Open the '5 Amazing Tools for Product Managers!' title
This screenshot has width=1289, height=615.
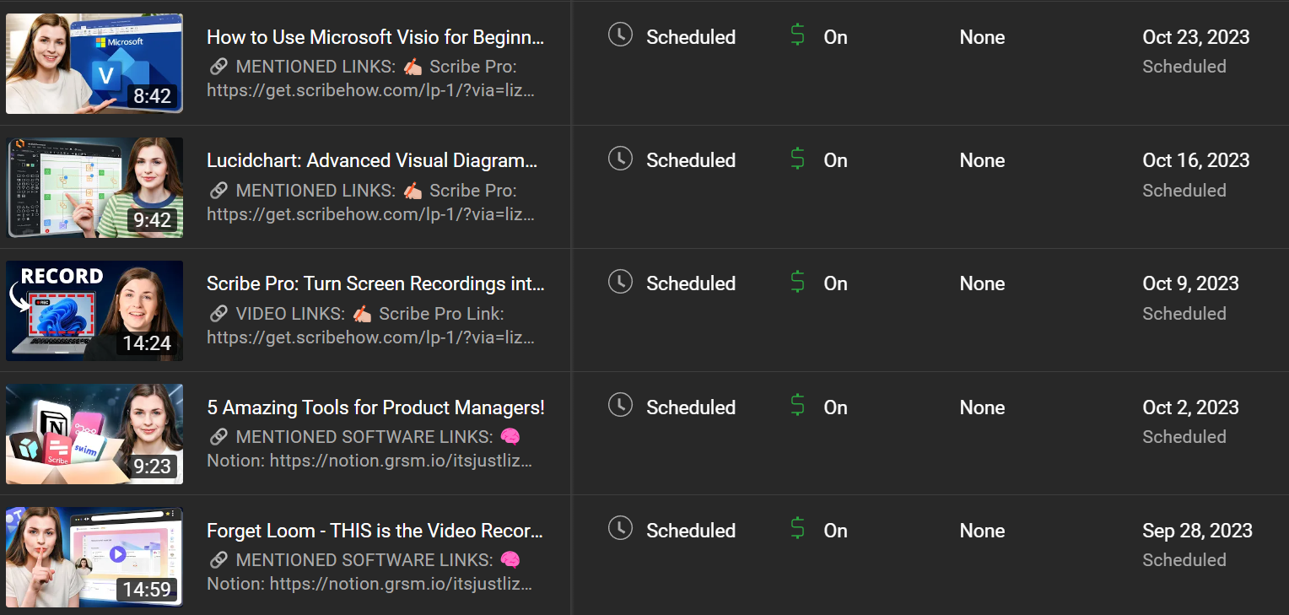point(375,407)
